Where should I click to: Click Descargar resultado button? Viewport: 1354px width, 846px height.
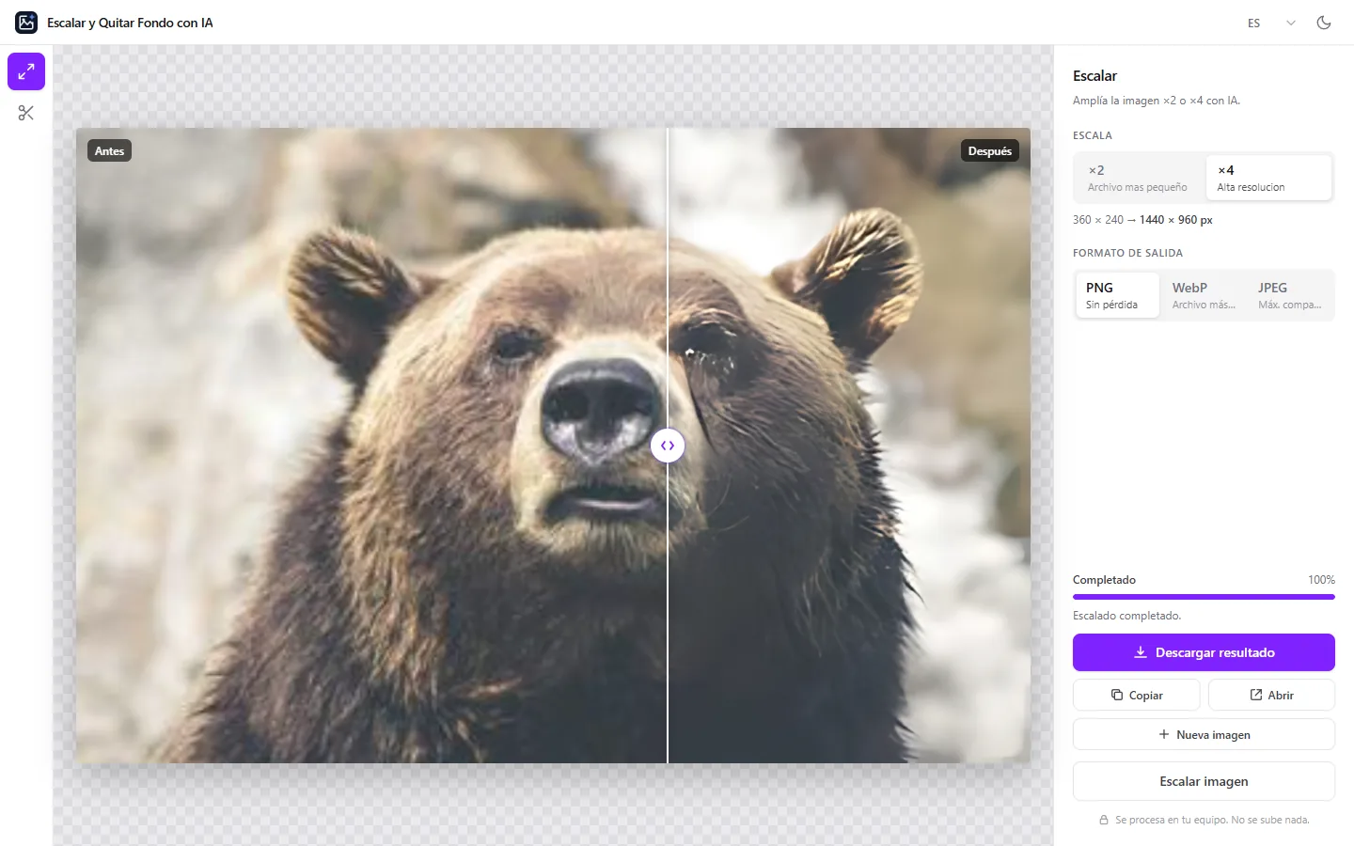point(1204,652)
